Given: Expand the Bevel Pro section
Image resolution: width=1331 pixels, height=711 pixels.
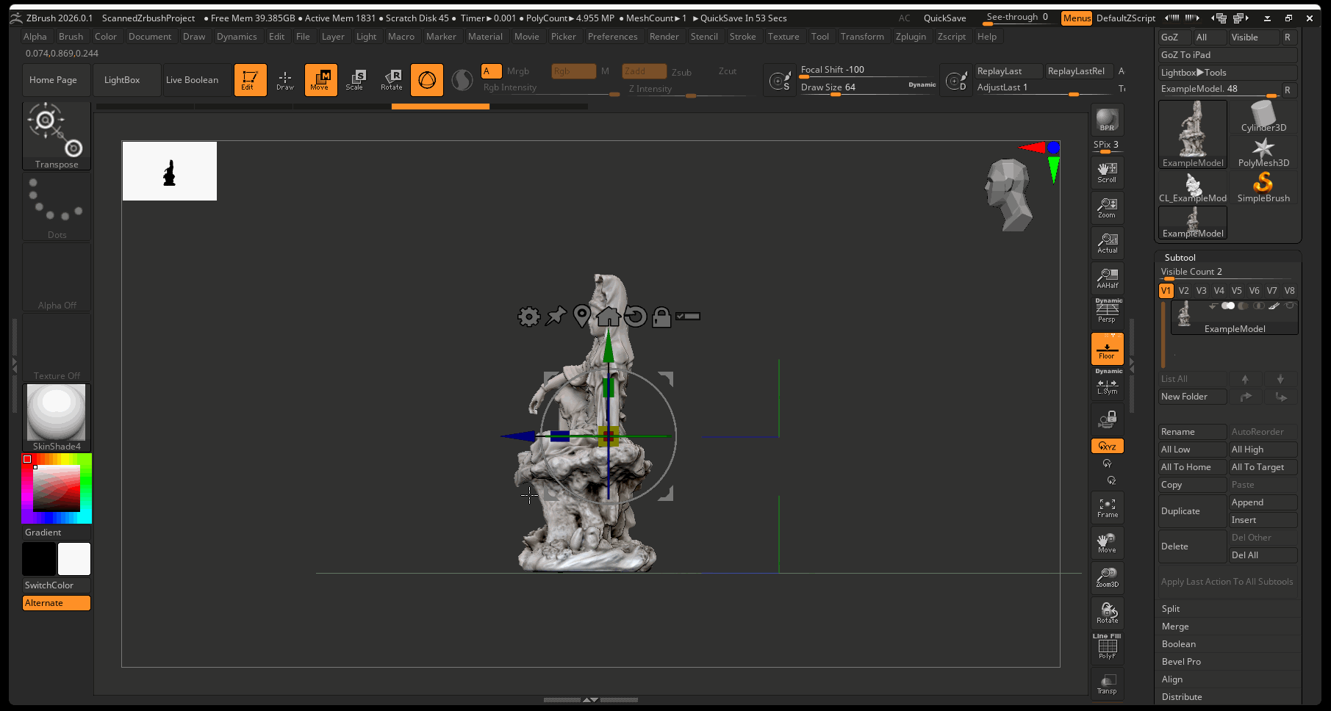Looking at the screenshot, I should [x=1181, y=662].
